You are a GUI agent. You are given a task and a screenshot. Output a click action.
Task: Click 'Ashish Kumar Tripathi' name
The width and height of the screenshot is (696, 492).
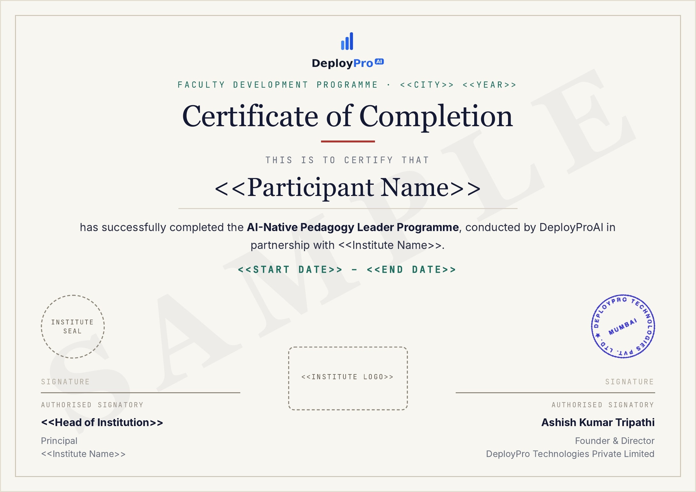(598, 423)
